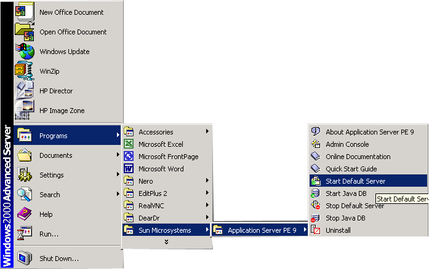Open New Office Document
429x269 pixels.
71,12
